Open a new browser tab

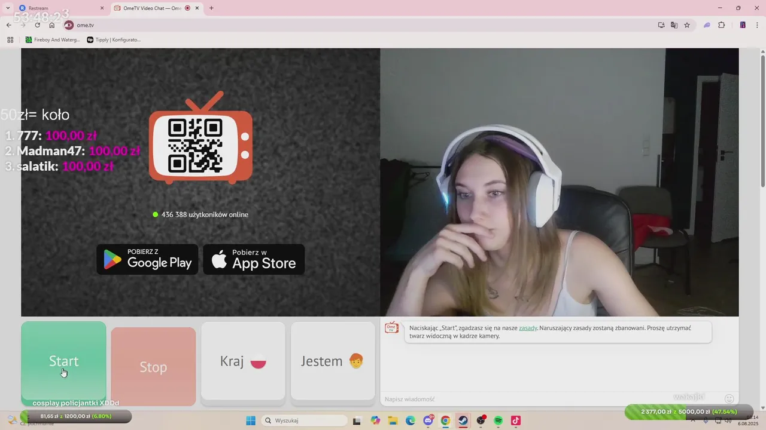click(211, 8)
